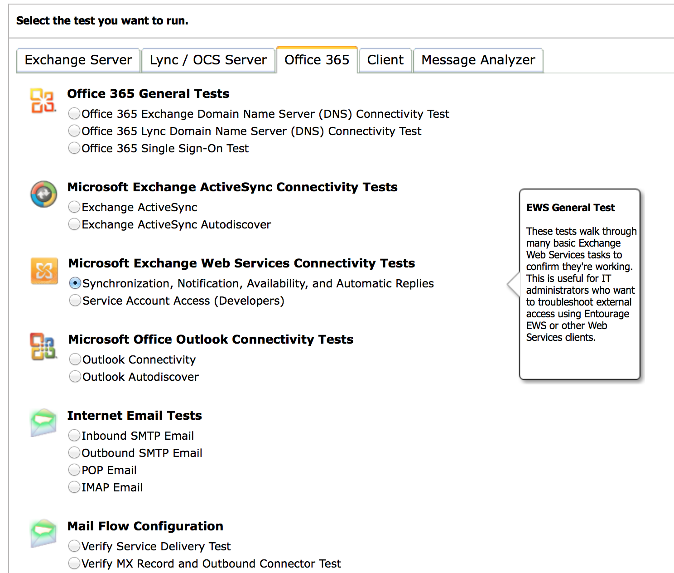
Task: Click the Internet Email Tests envelope icon
Action: [x=43, y=422]
